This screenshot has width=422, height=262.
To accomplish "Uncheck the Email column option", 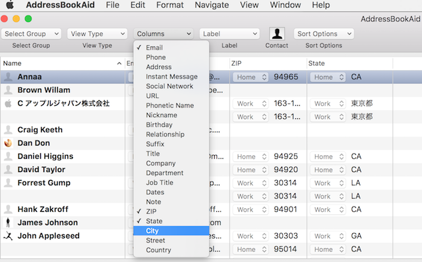I will pos(171,48).
